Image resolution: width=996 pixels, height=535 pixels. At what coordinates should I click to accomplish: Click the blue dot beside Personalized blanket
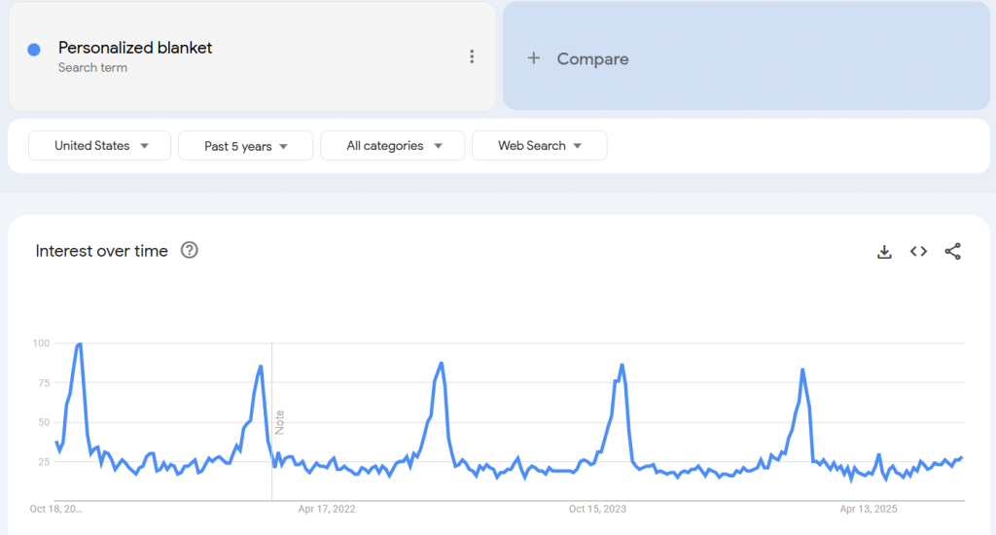click(x=34, y=50)
